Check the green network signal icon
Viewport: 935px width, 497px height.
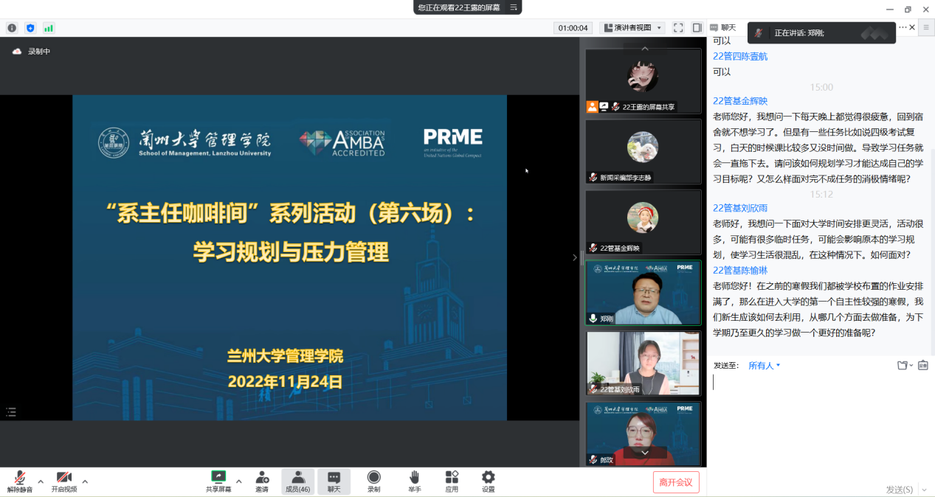[49, 28]
